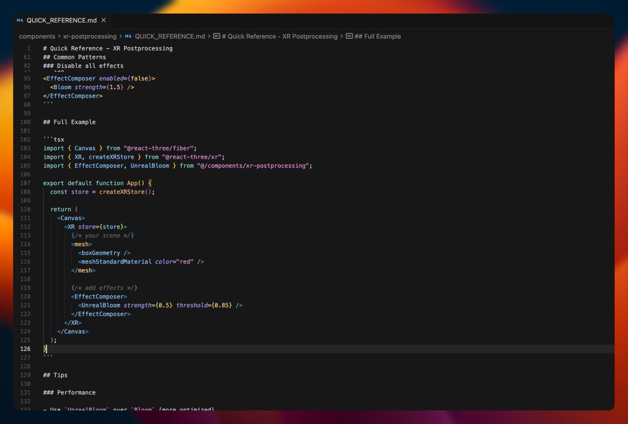
Task: Click the '</EffectComposer>' closing tag on line 122
Action: (x=101, y=314)
